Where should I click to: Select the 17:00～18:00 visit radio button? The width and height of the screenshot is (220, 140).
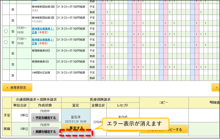click(x=6, y=42)
